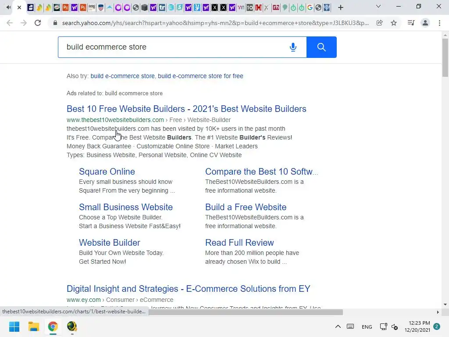
Task: Open the muted volume tray icon
Action: pos(395,326)
